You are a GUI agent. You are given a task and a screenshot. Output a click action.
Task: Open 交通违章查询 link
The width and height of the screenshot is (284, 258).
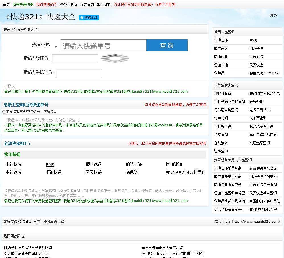[260, 143]
